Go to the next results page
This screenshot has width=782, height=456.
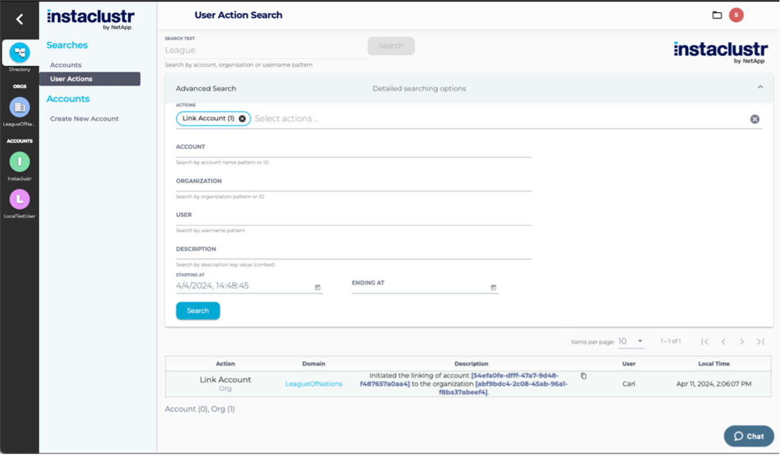point(742,341)
